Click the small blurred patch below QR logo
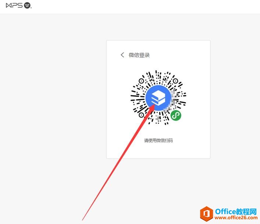This screenshot has width=260, height=224. [x=157, y=117]
